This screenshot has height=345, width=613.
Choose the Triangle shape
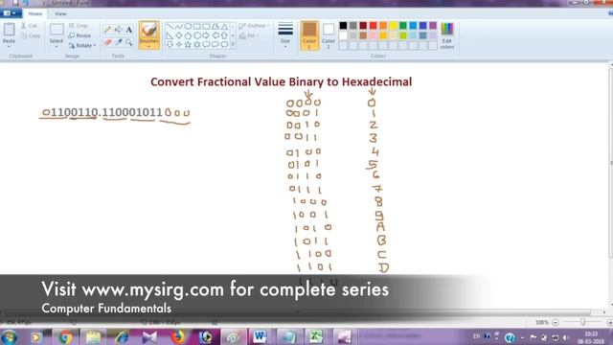coord(224,27)
